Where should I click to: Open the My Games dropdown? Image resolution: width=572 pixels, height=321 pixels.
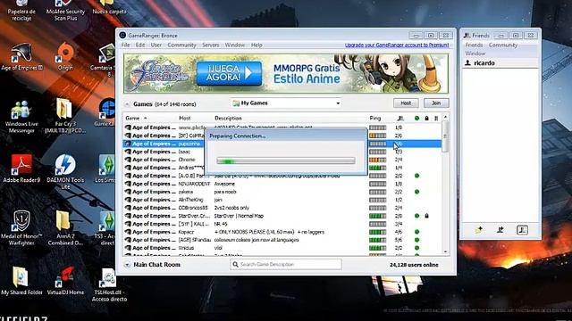[286, 103]
